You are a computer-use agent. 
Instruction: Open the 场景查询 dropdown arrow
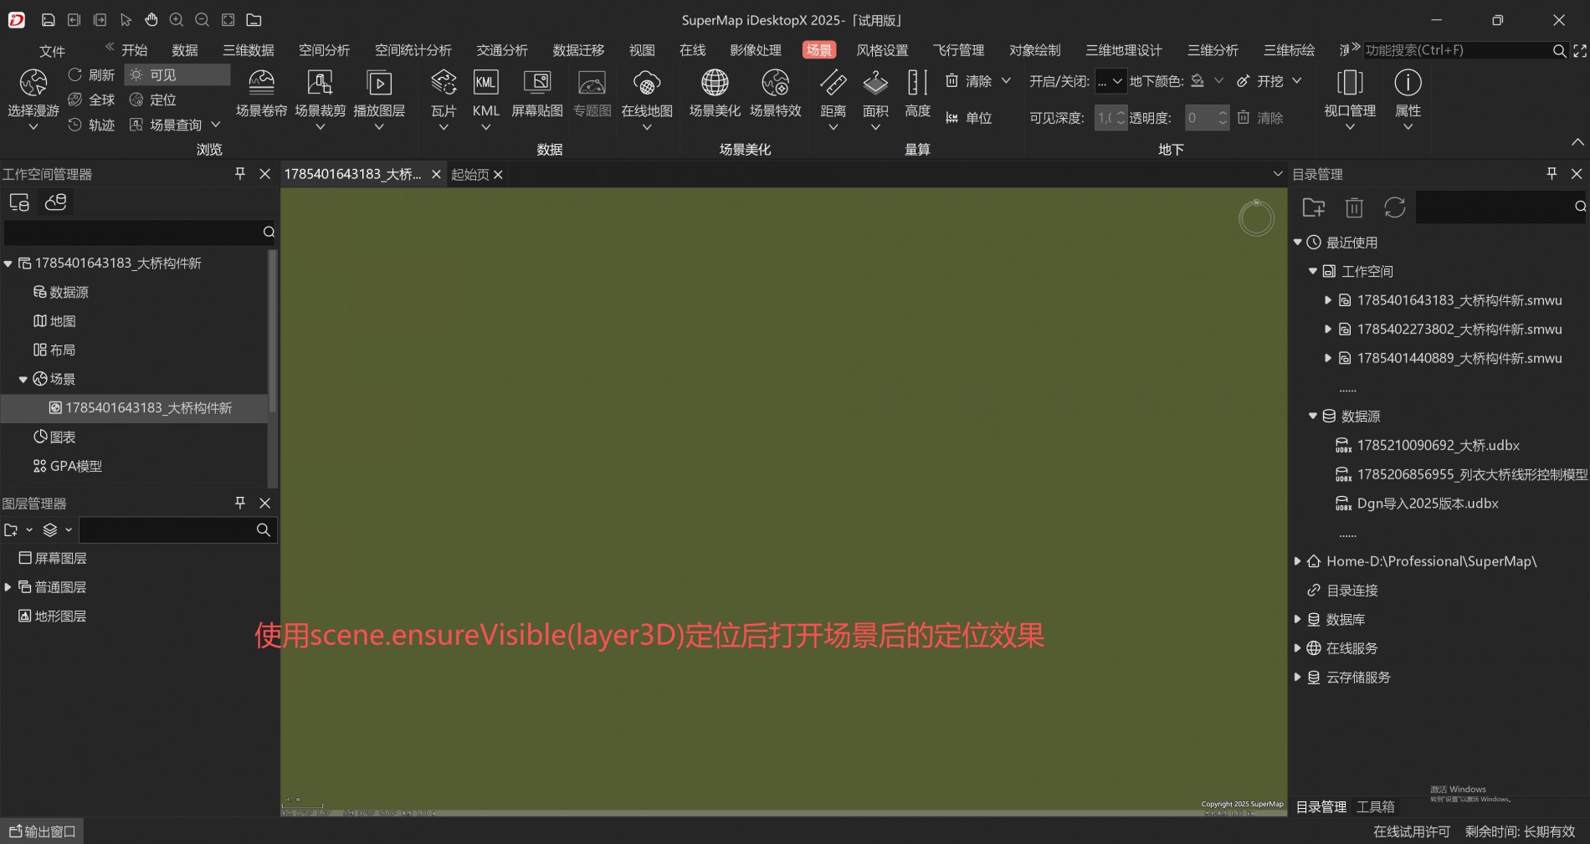pos(216,125)
